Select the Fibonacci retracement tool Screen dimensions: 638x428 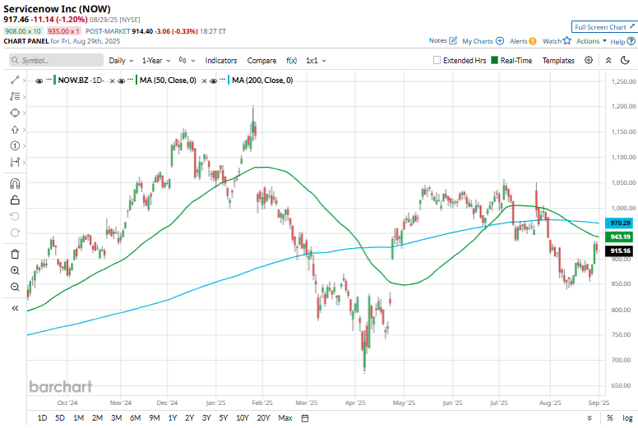[15, 96]
